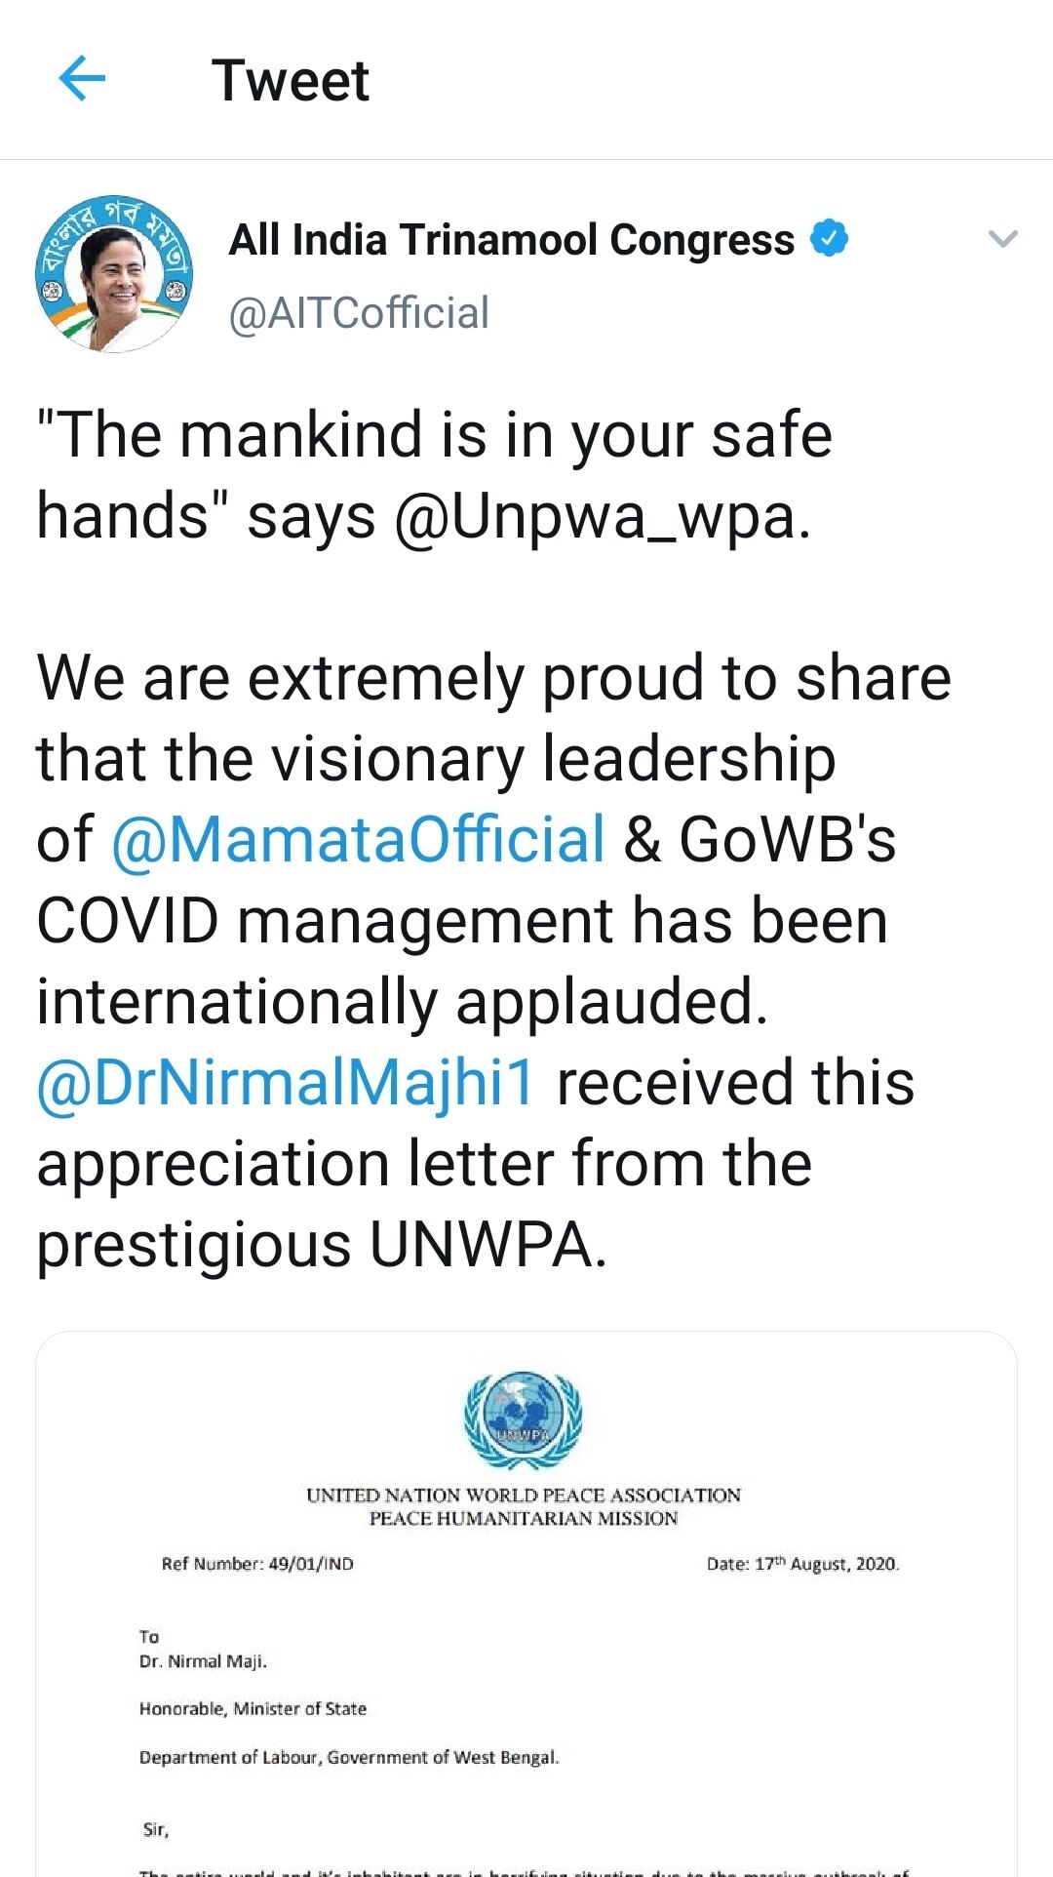Image resolution: width=1053 pixels, height=1877 pixels.
Task: Tap the "Dr. Nirmal Maji." addressee line
Action: pos(203,1661)
